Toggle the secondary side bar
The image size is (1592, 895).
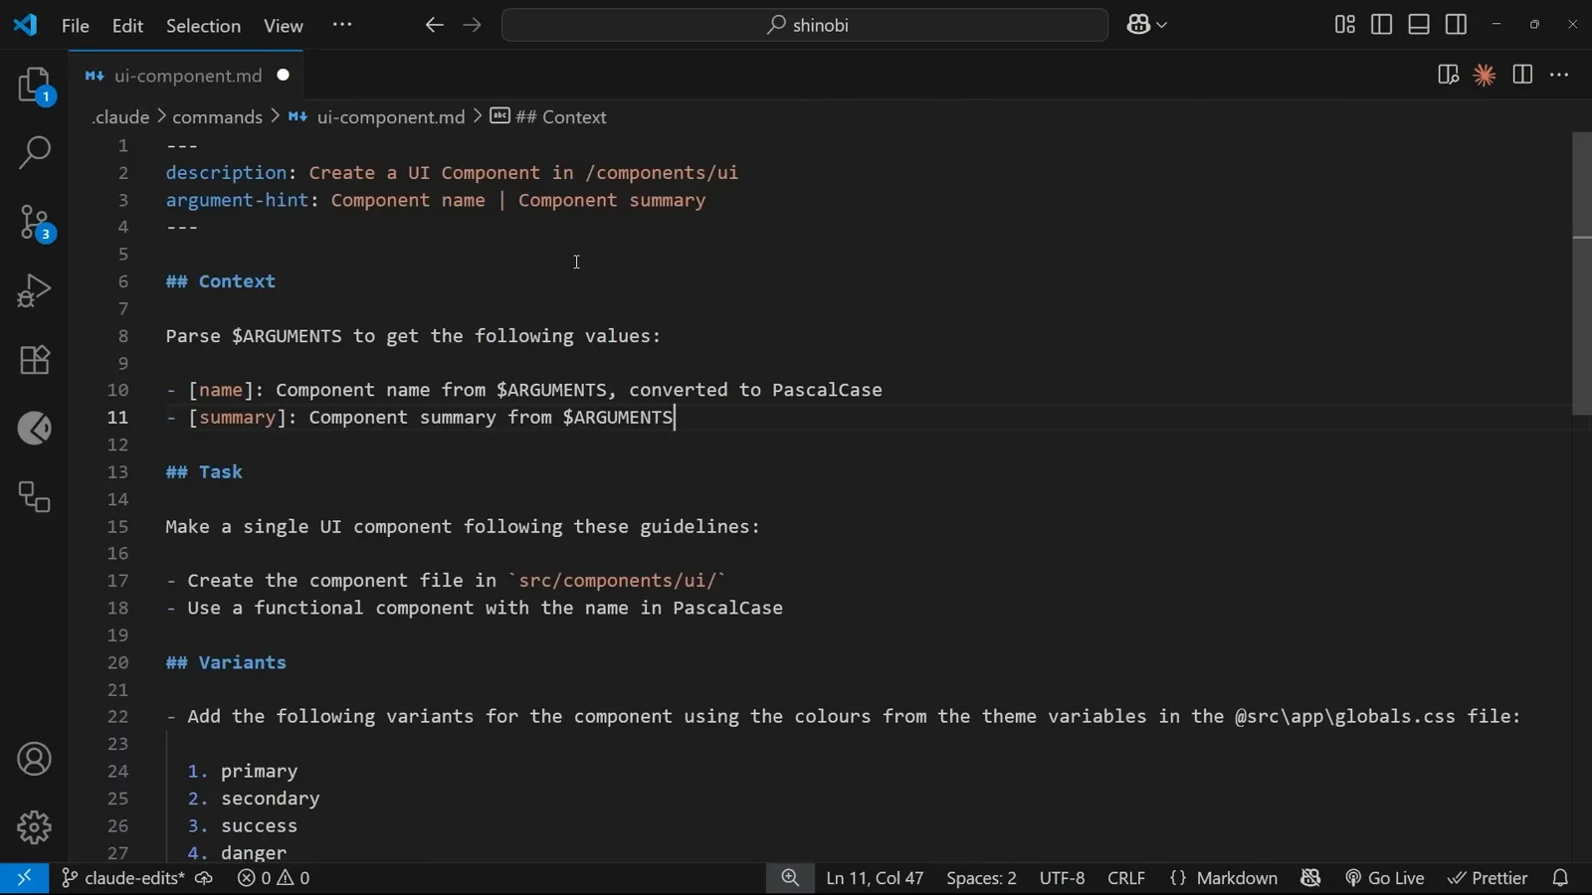1457,25
